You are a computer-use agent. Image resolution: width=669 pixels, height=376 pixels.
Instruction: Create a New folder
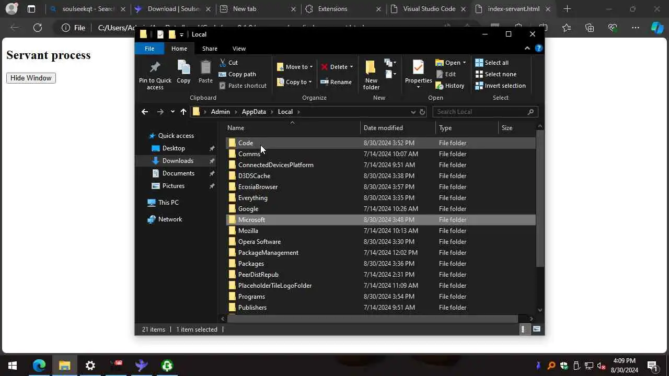(x=371, y=76)
